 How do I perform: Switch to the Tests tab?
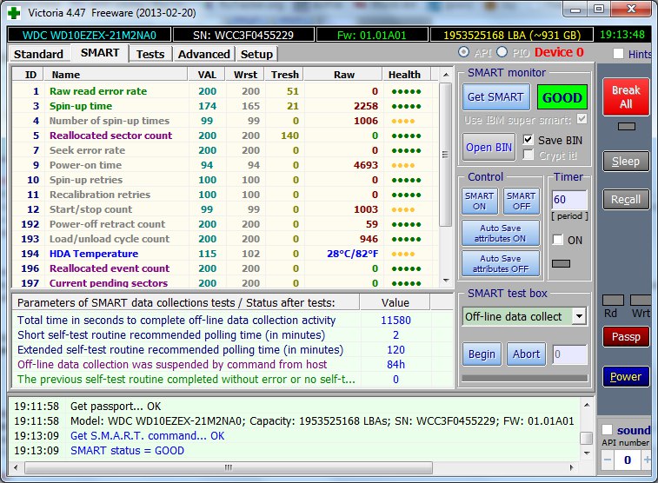click(x=150, y=54)
